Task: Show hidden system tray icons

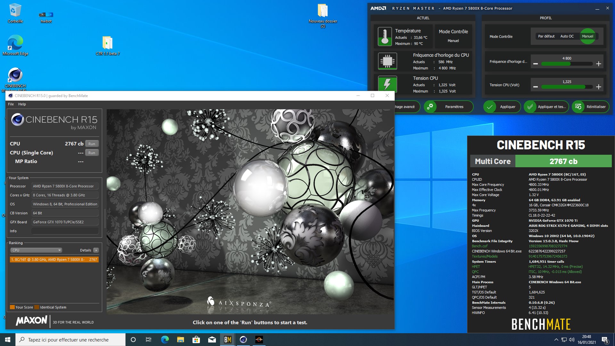Action: click(556, 340)
